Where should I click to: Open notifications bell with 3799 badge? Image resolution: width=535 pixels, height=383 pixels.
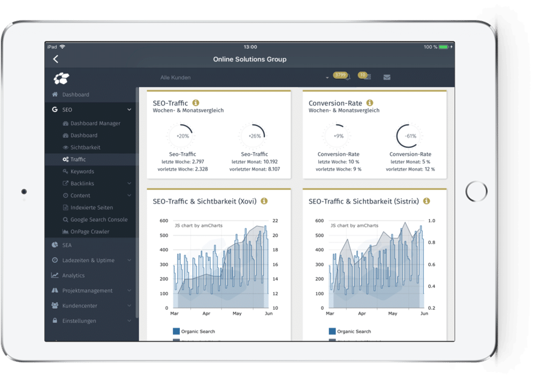(347, 78)
